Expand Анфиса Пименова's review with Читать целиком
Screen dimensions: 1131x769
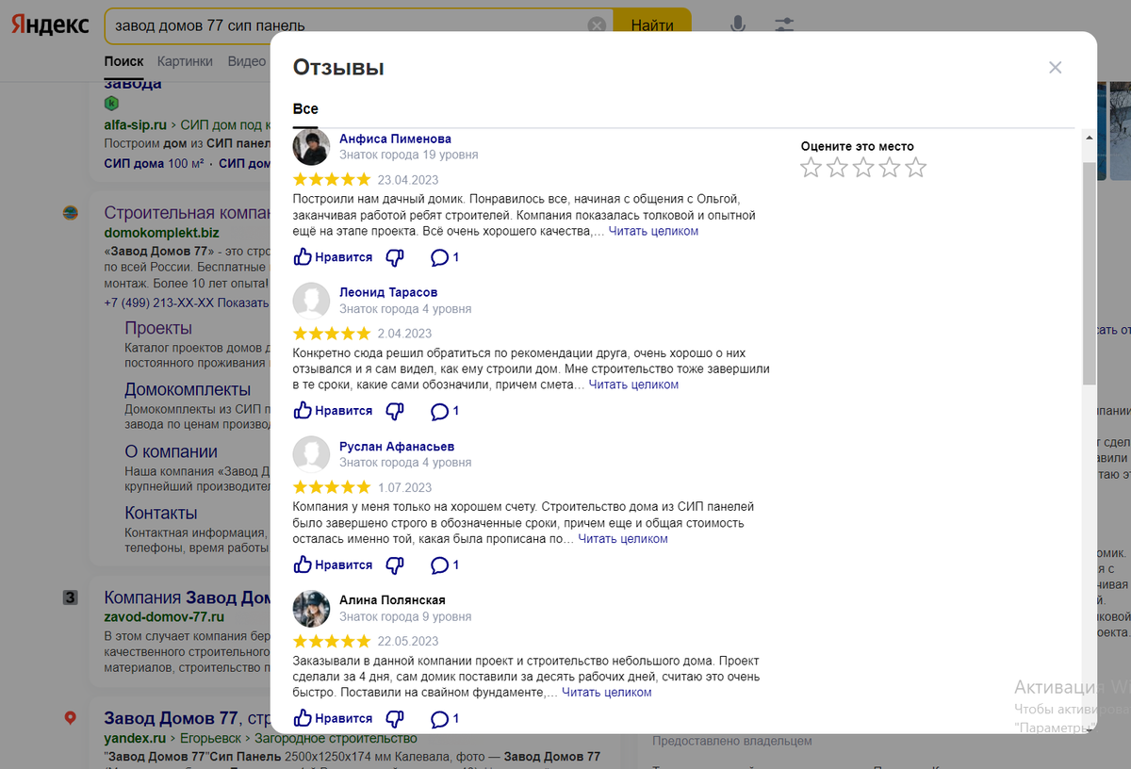tap(653, 231)
